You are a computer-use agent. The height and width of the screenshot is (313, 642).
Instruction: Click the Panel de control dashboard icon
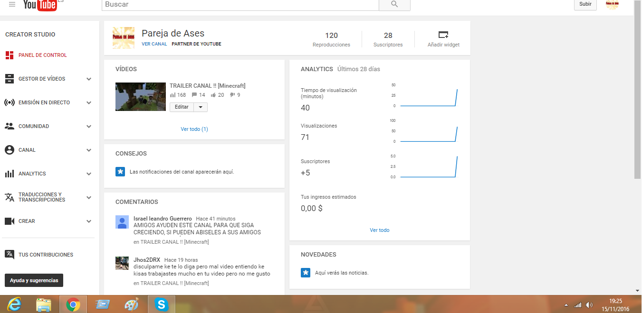[x=10, y=55]
